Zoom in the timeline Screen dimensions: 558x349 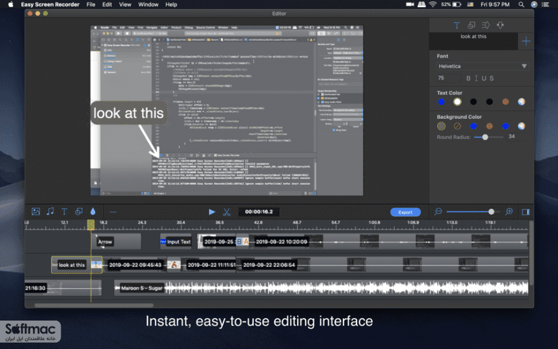pos(510,211)
